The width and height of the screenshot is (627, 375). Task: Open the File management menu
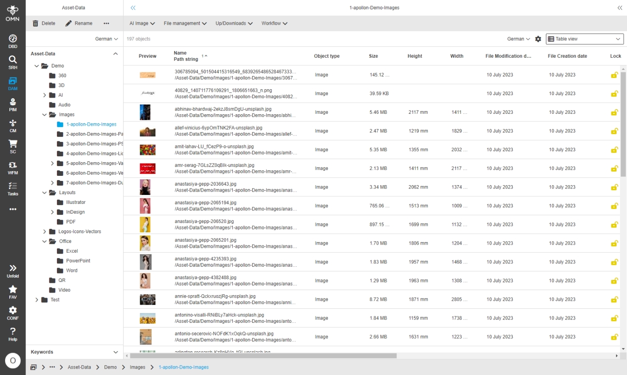pos(185,23)
